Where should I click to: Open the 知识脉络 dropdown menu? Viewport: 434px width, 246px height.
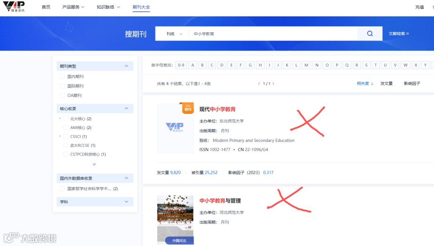pyautogui.click(x=108, y=7)
